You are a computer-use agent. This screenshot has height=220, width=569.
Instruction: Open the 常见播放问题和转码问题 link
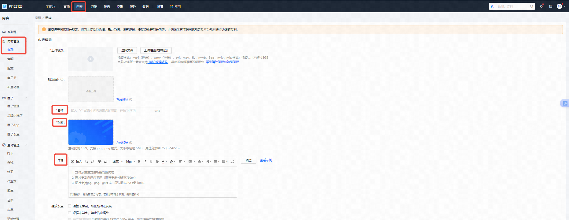click(222, 62)
